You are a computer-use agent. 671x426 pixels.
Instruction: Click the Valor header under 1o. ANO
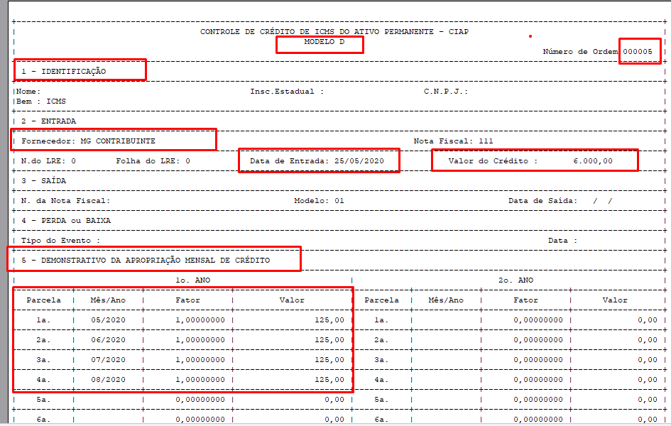point(292,300)
